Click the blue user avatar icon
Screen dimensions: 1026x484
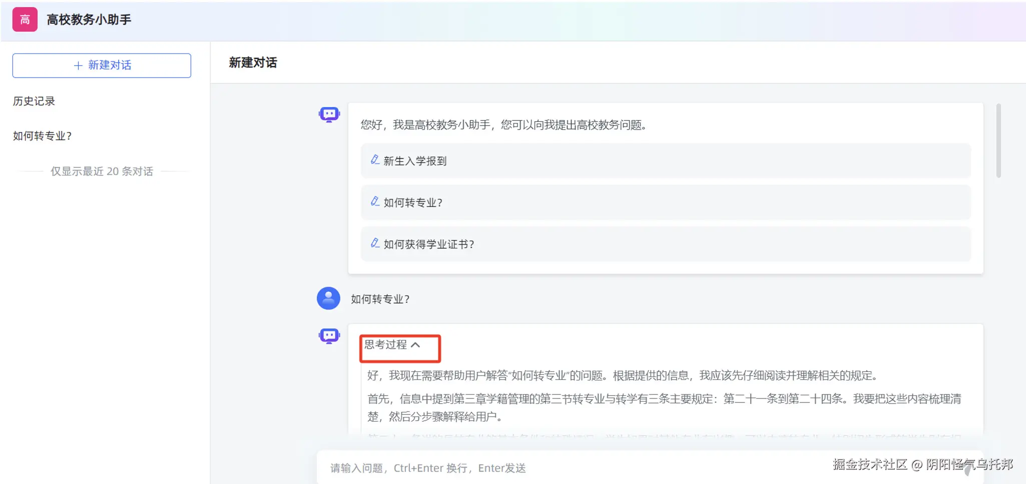pyautogui.click(x=328, y=298)
